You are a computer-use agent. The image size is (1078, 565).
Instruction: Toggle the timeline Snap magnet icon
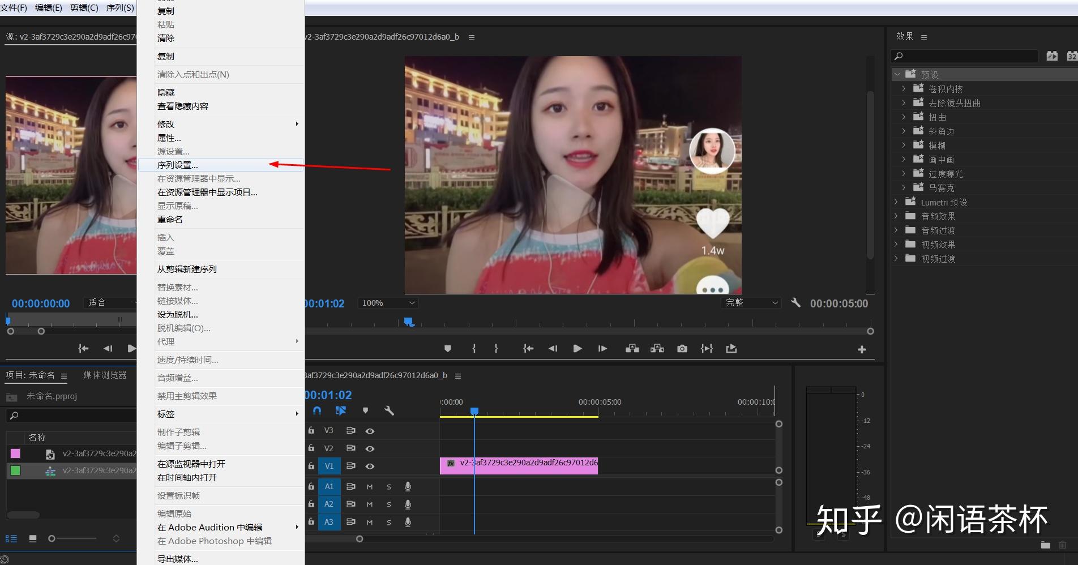[x=317, y=410]
